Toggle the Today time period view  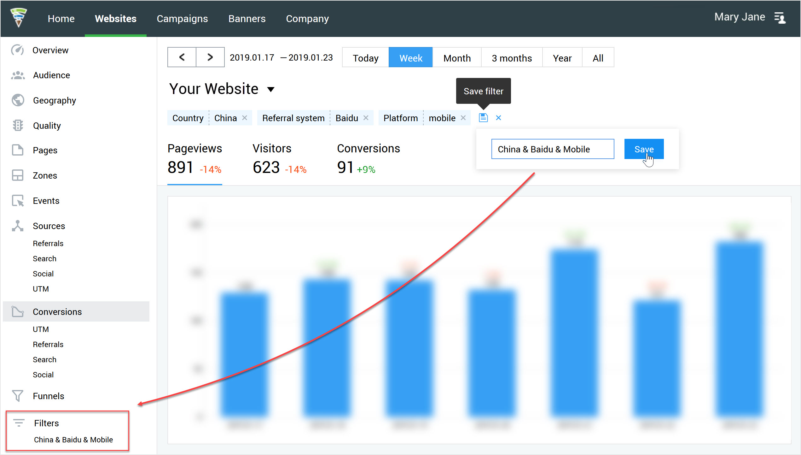click(x=365, y=57)
